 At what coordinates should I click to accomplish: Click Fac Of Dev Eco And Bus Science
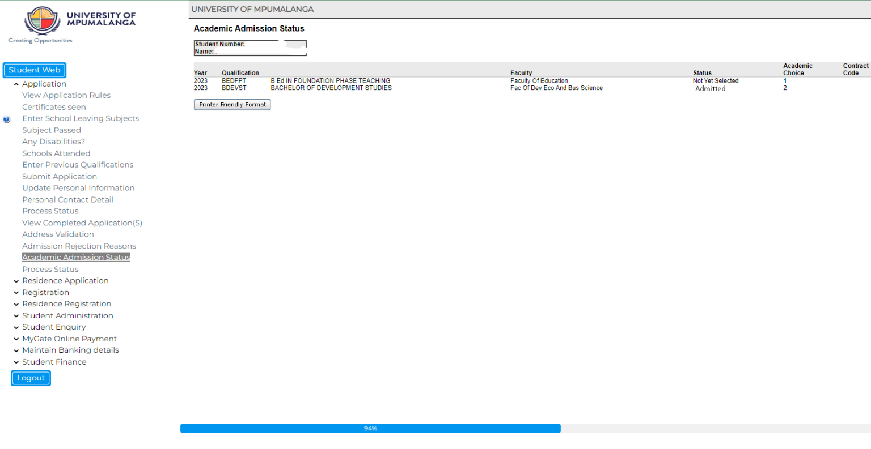point(556,88)
